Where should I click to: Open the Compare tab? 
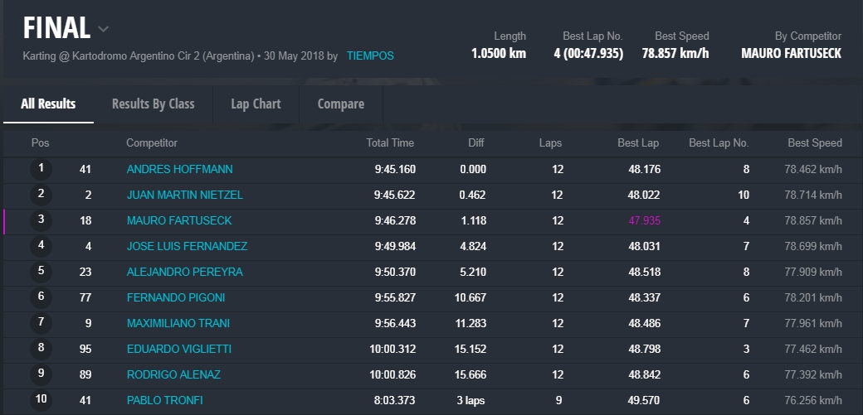(x=340, y=104)
